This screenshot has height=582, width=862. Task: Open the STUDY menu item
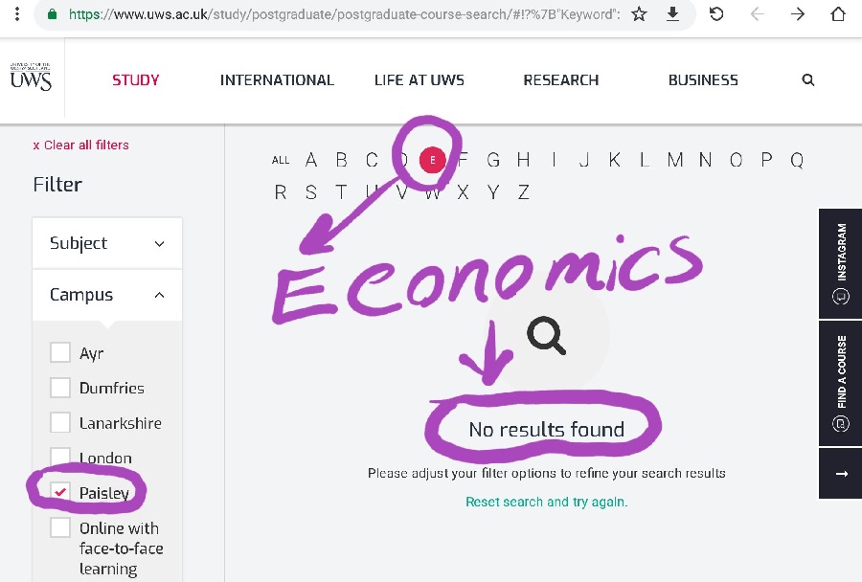pos(136,80)
